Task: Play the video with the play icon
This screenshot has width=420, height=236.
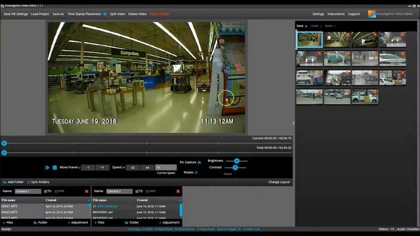Action: 47,168
